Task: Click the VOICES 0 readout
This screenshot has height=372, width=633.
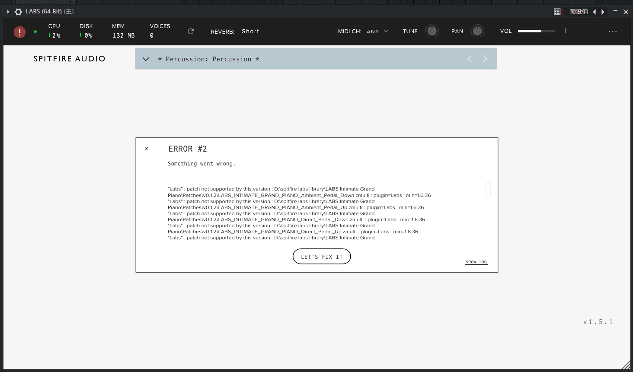Action: [x=160, y=31]
